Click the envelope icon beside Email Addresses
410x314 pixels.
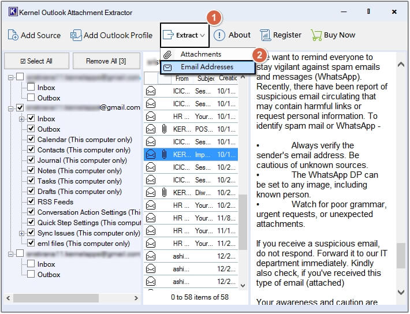pos(167,68)
